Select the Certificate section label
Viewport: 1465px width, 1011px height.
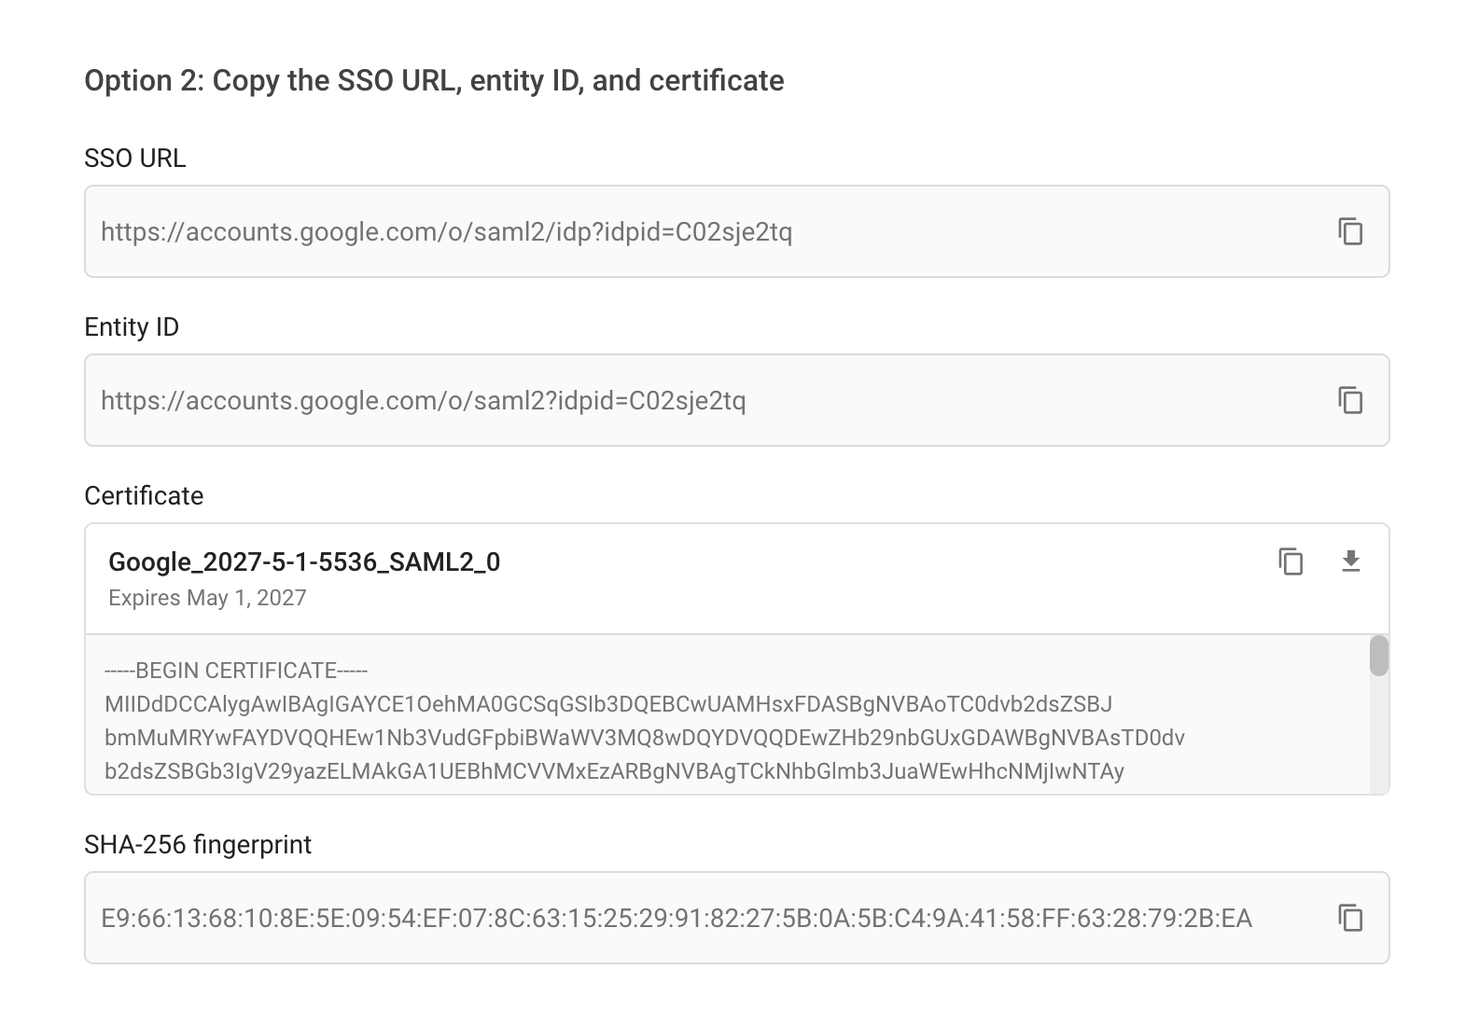[143, 495]
